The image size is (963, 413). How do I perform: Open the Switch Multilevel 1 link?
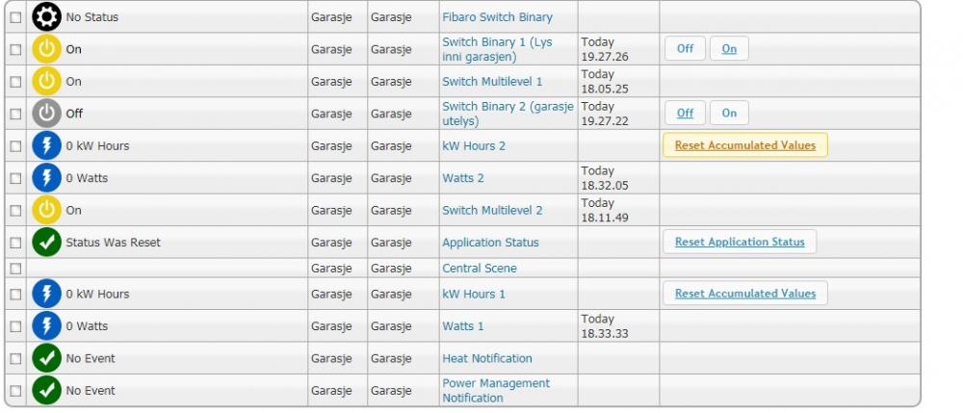click(x=492, y=82)
